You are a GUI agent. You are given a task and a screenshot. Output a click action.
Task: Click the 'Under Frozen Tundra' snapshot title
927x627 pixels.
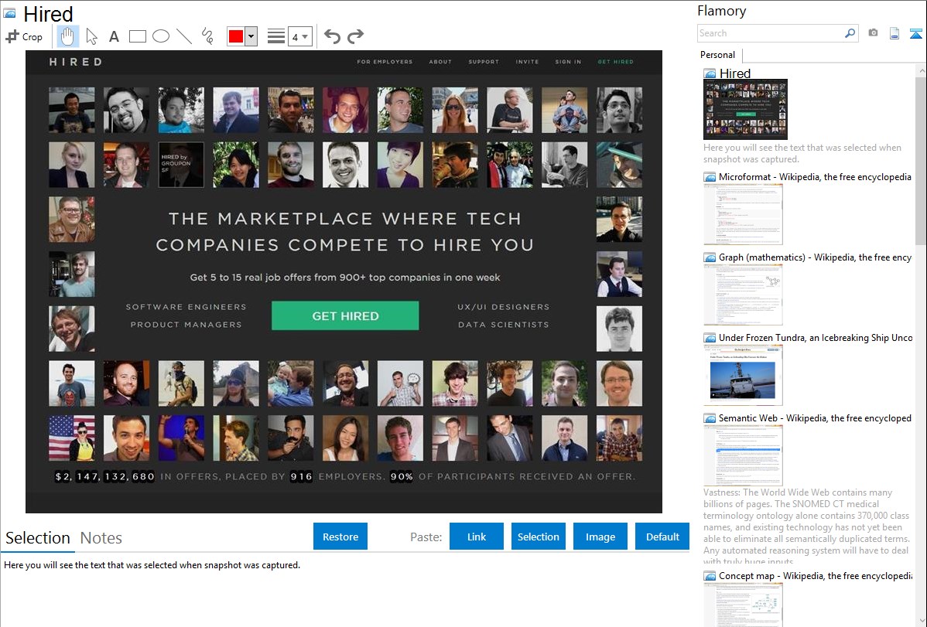point(816,337)
